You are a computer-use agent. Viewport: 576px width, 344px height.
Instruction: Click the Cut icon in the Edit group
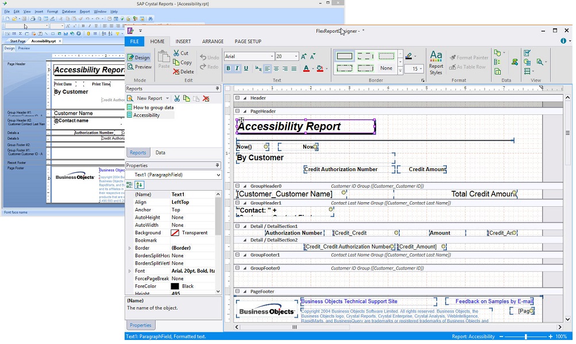[176, 53]
